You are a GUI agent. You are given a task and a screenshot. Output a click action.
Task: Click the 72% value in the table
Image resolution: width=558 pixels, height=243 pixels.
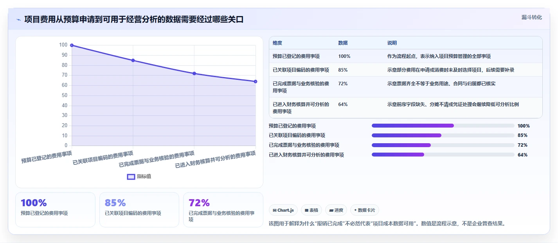[343, 84]
